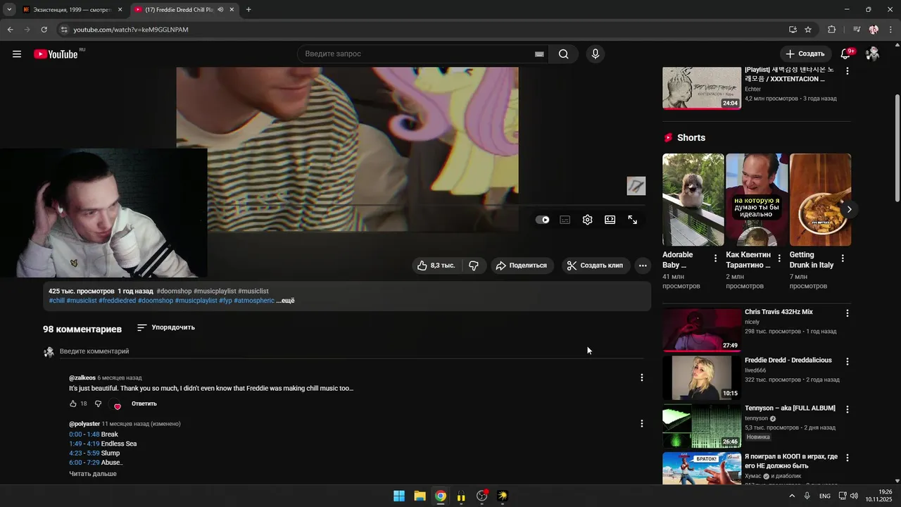Screen dimensions: 901x507
Task: Open Chrome from the taskbar
Action: coord(441,496)
